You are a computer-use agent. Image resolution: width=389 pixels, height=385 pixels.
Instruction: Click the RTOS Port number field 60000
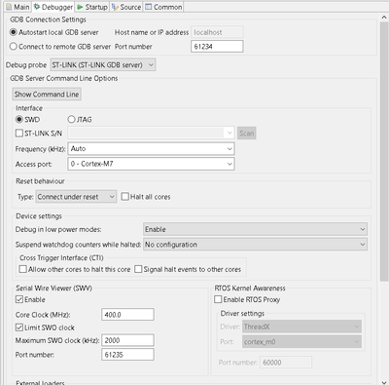click(286, 363)
